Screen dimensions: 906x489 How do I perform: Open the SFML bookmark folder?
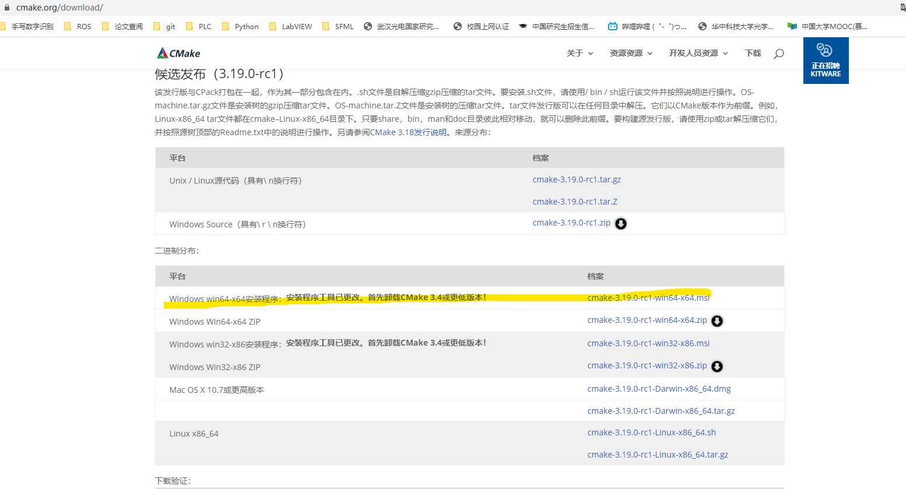(338, 26)
